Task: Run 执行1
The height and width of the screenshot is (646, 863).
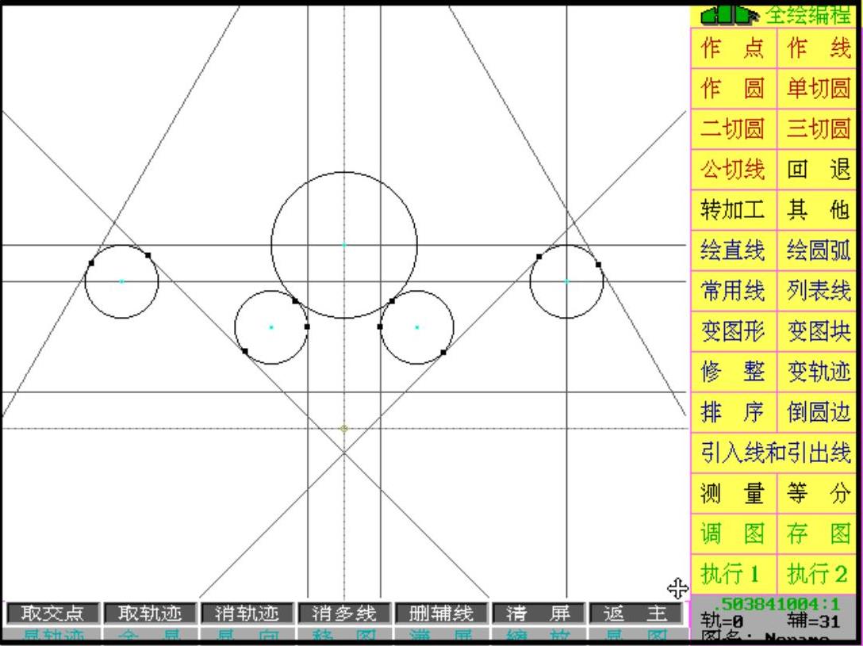Action: pyautogui.click(x=733, y=574)
